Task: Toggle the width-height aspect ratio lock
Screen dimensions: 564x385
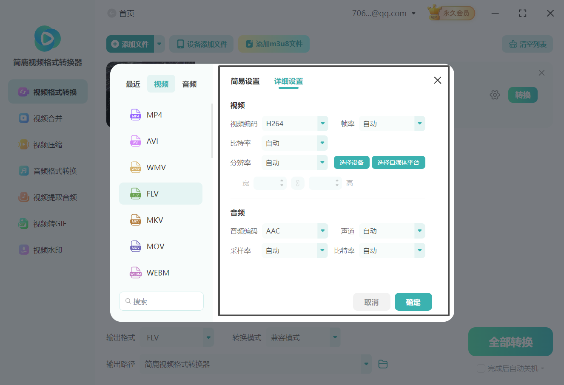Action: point(298,183)
